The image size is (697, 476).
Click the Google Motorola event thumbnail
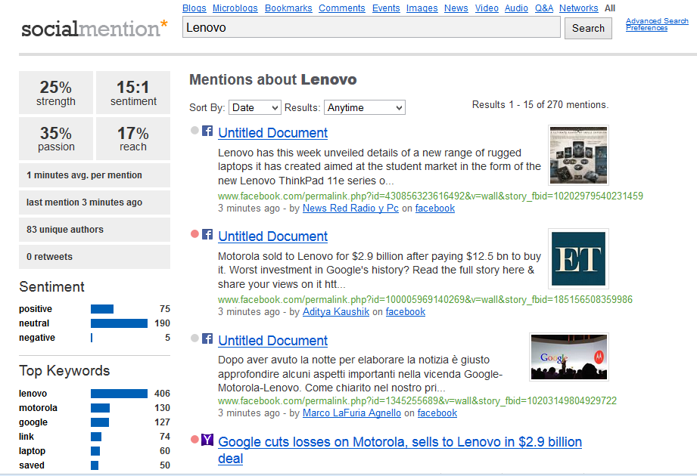coord(569,357)
